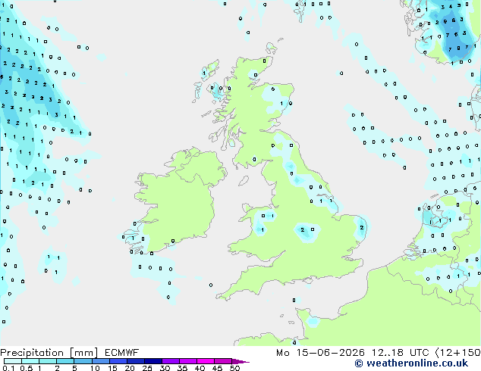The image size is (481, 371).
Task: Click the '1' value on Lewis island
Action: pos(204,73)
